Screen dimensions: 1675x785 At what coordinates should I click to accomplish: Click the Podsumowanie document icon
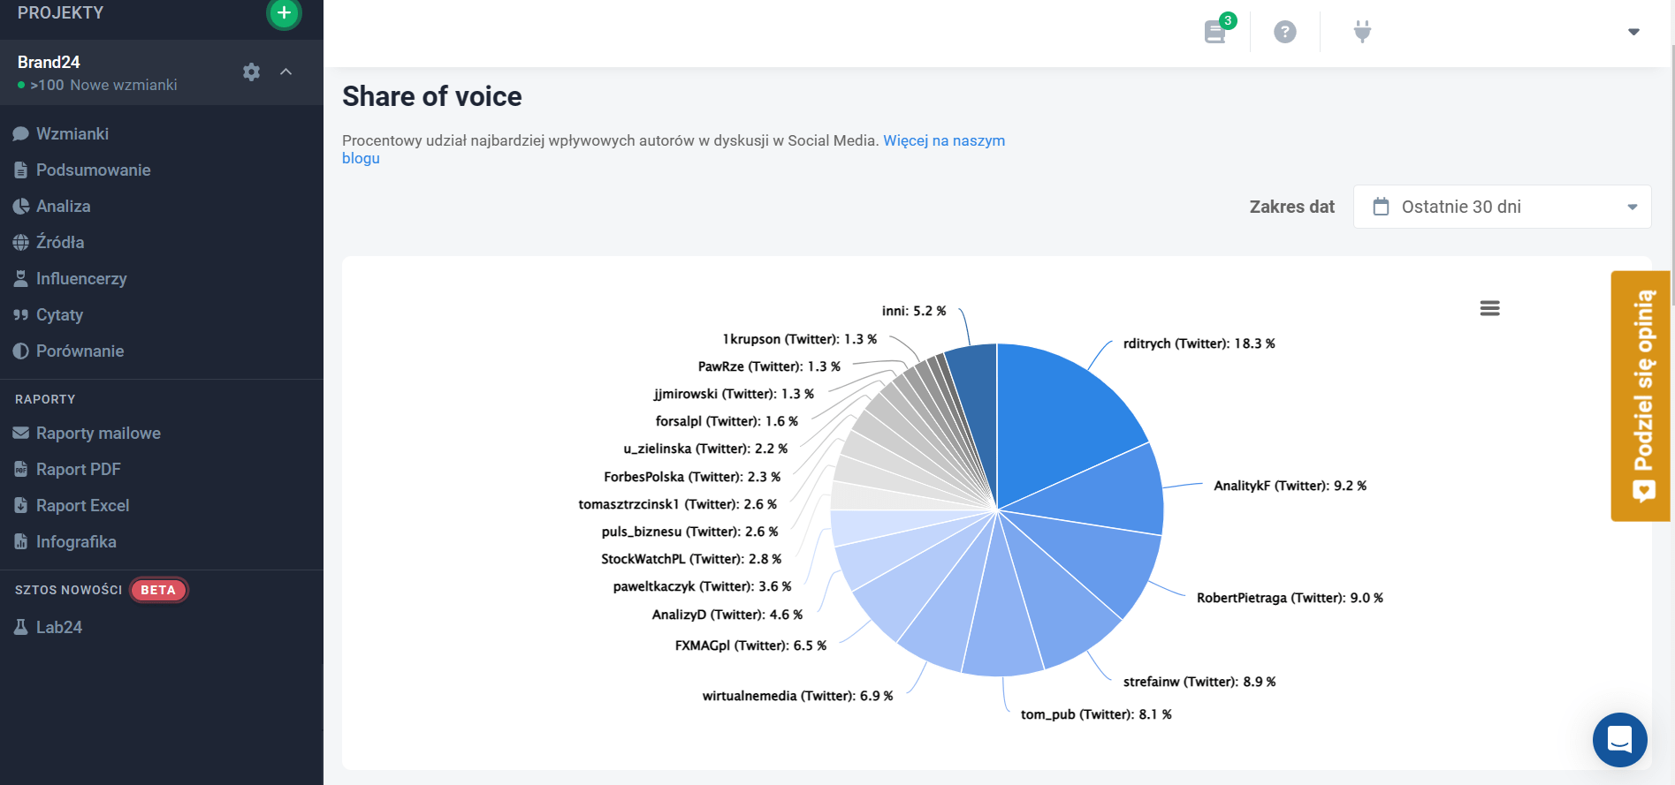pos(21,170)
